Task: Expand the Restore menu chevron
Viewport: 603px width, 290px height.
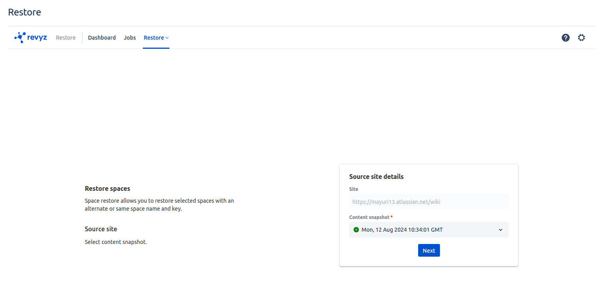Action: pos(167,38)
